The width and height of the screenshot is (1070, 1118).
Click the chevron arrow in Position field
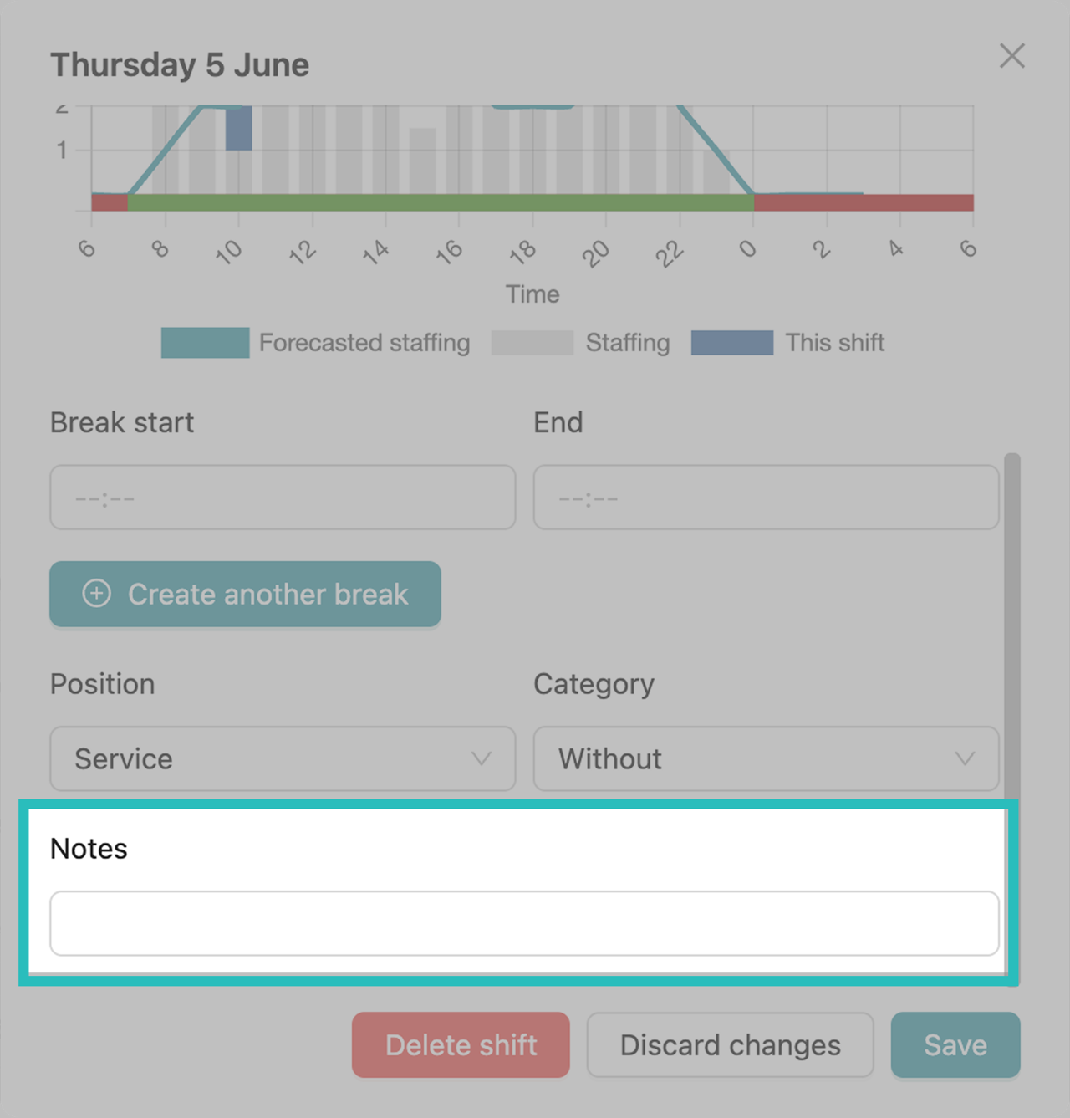pyautogui.click(x=481, y=758)
